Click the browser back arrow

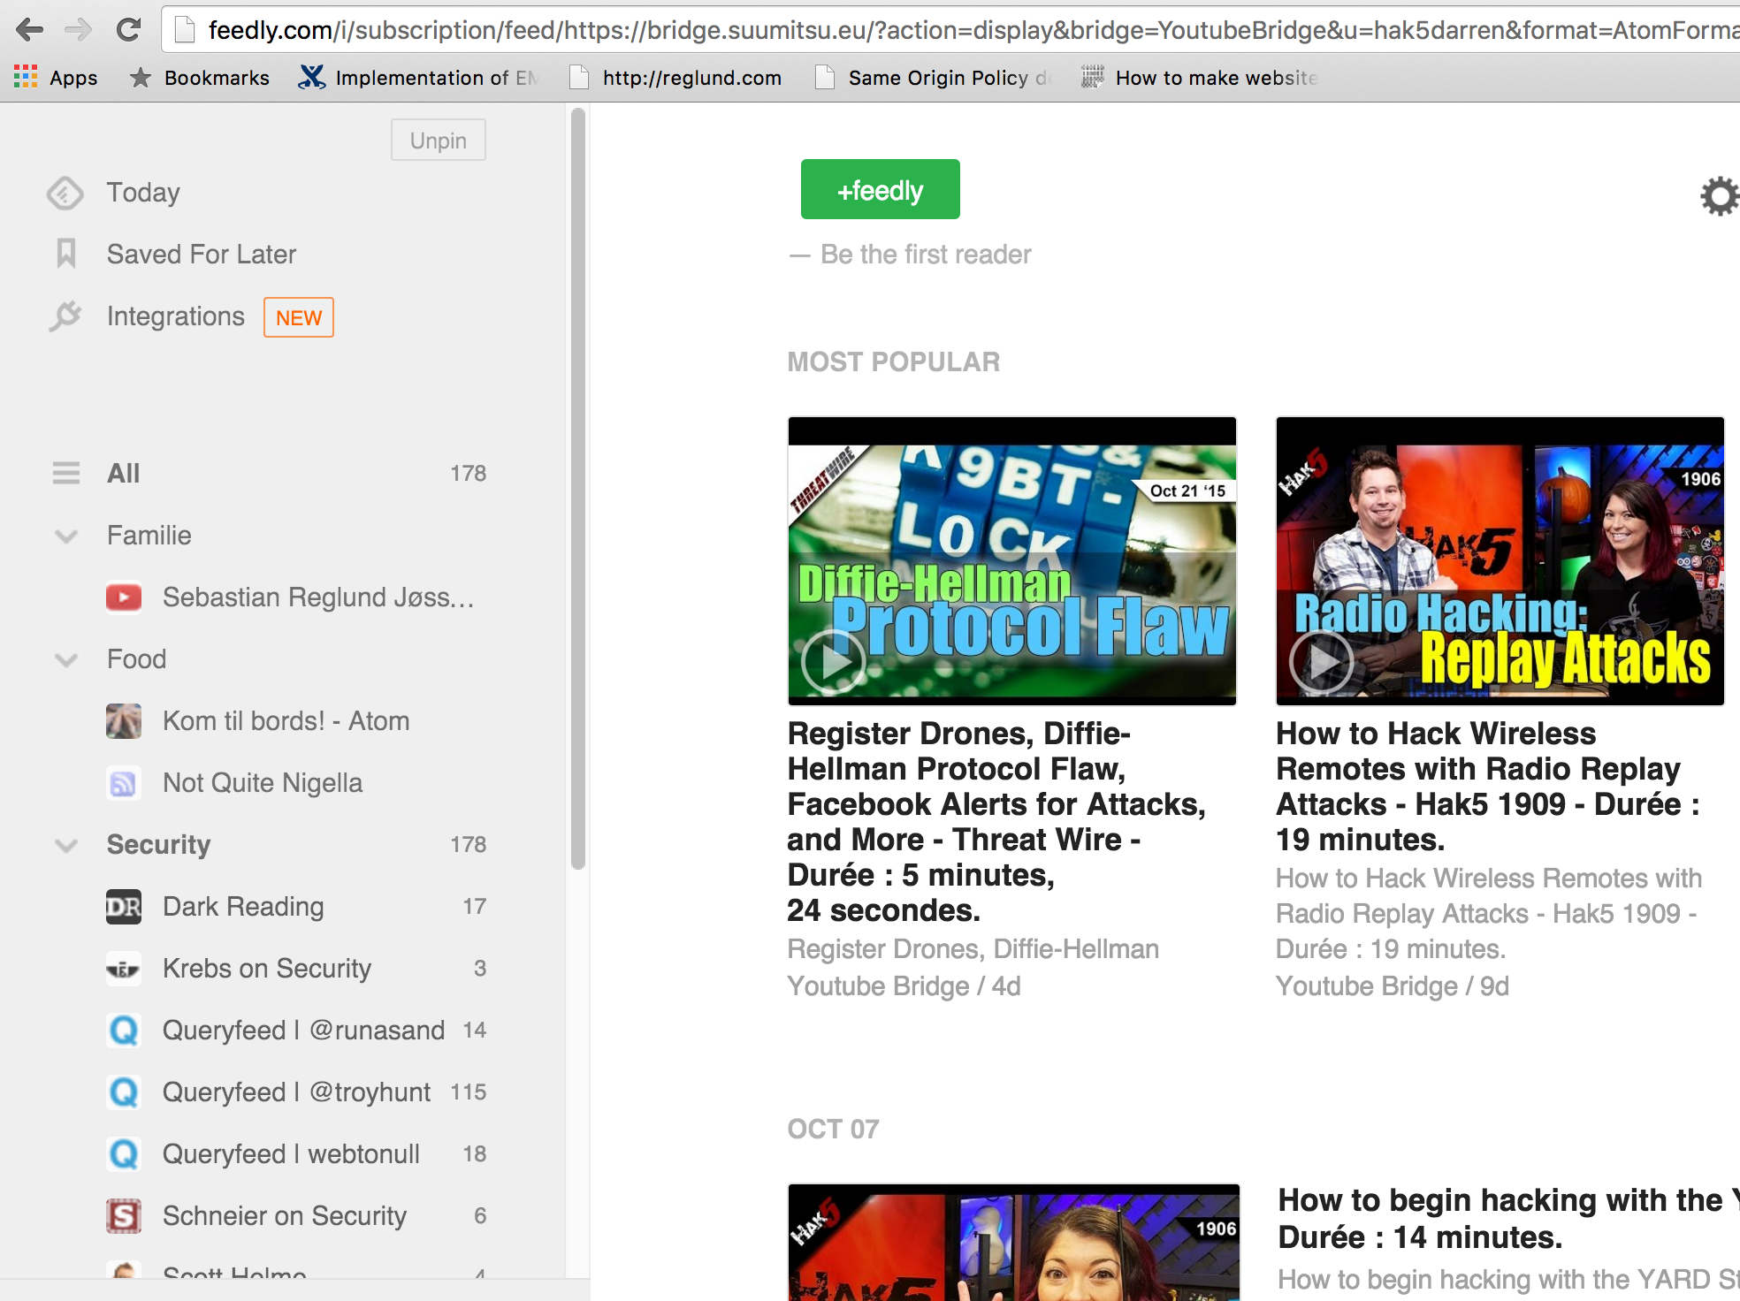pyautogui.click(x=29, y=30)
